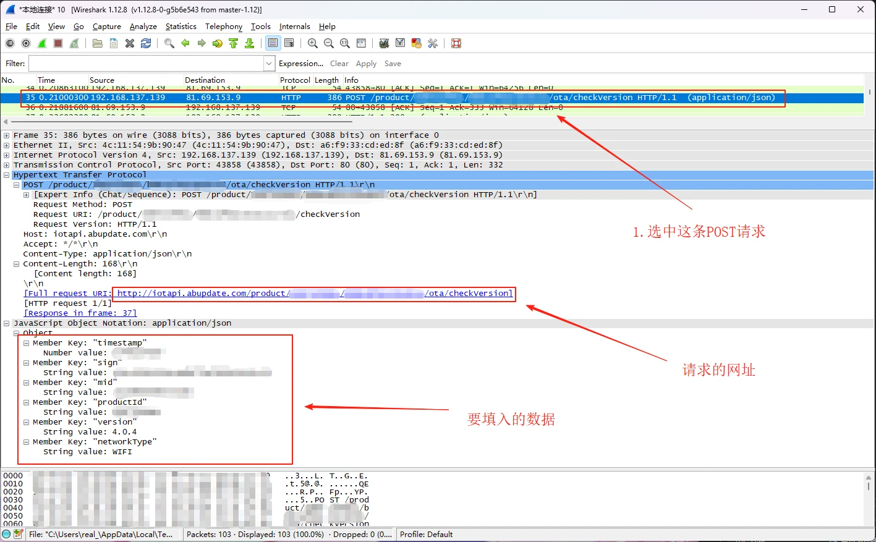Open a capture file via folder icon
The width and height of the screenshot is (876, 542).
(98, 43)
